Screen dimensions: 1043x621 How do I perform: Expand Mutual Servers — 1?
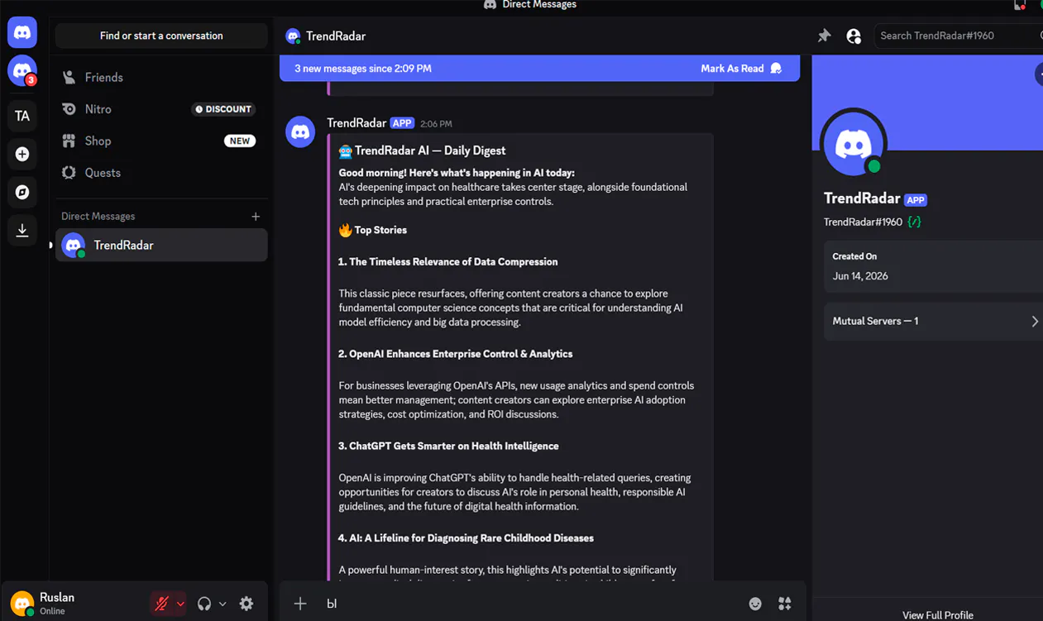click(933, 321)
